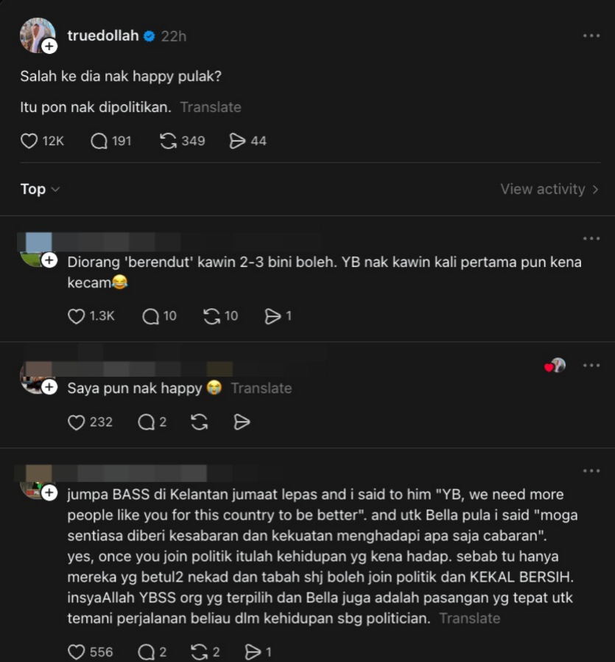The width and height of the screenshot is (615, 662).
Task: Repost the 'jumpa BASS di Kelantan' comment
Action: click(199, 652)
